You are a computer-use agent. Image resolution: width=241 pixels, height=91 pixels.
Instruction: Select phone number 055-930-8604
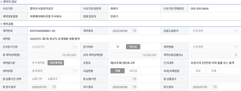[x=200, y=8]
